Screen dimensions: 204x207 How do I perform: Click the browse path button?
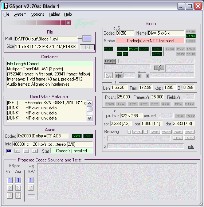87,39
